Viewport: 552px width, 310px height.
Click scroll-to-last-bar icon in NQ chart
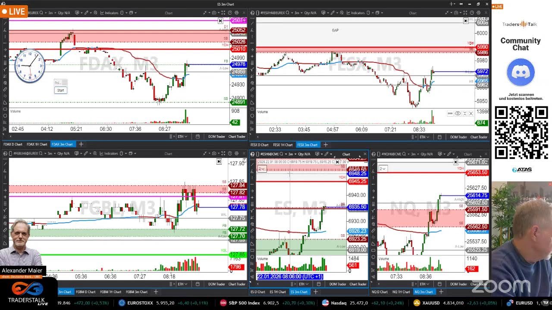tap(455, 162)
